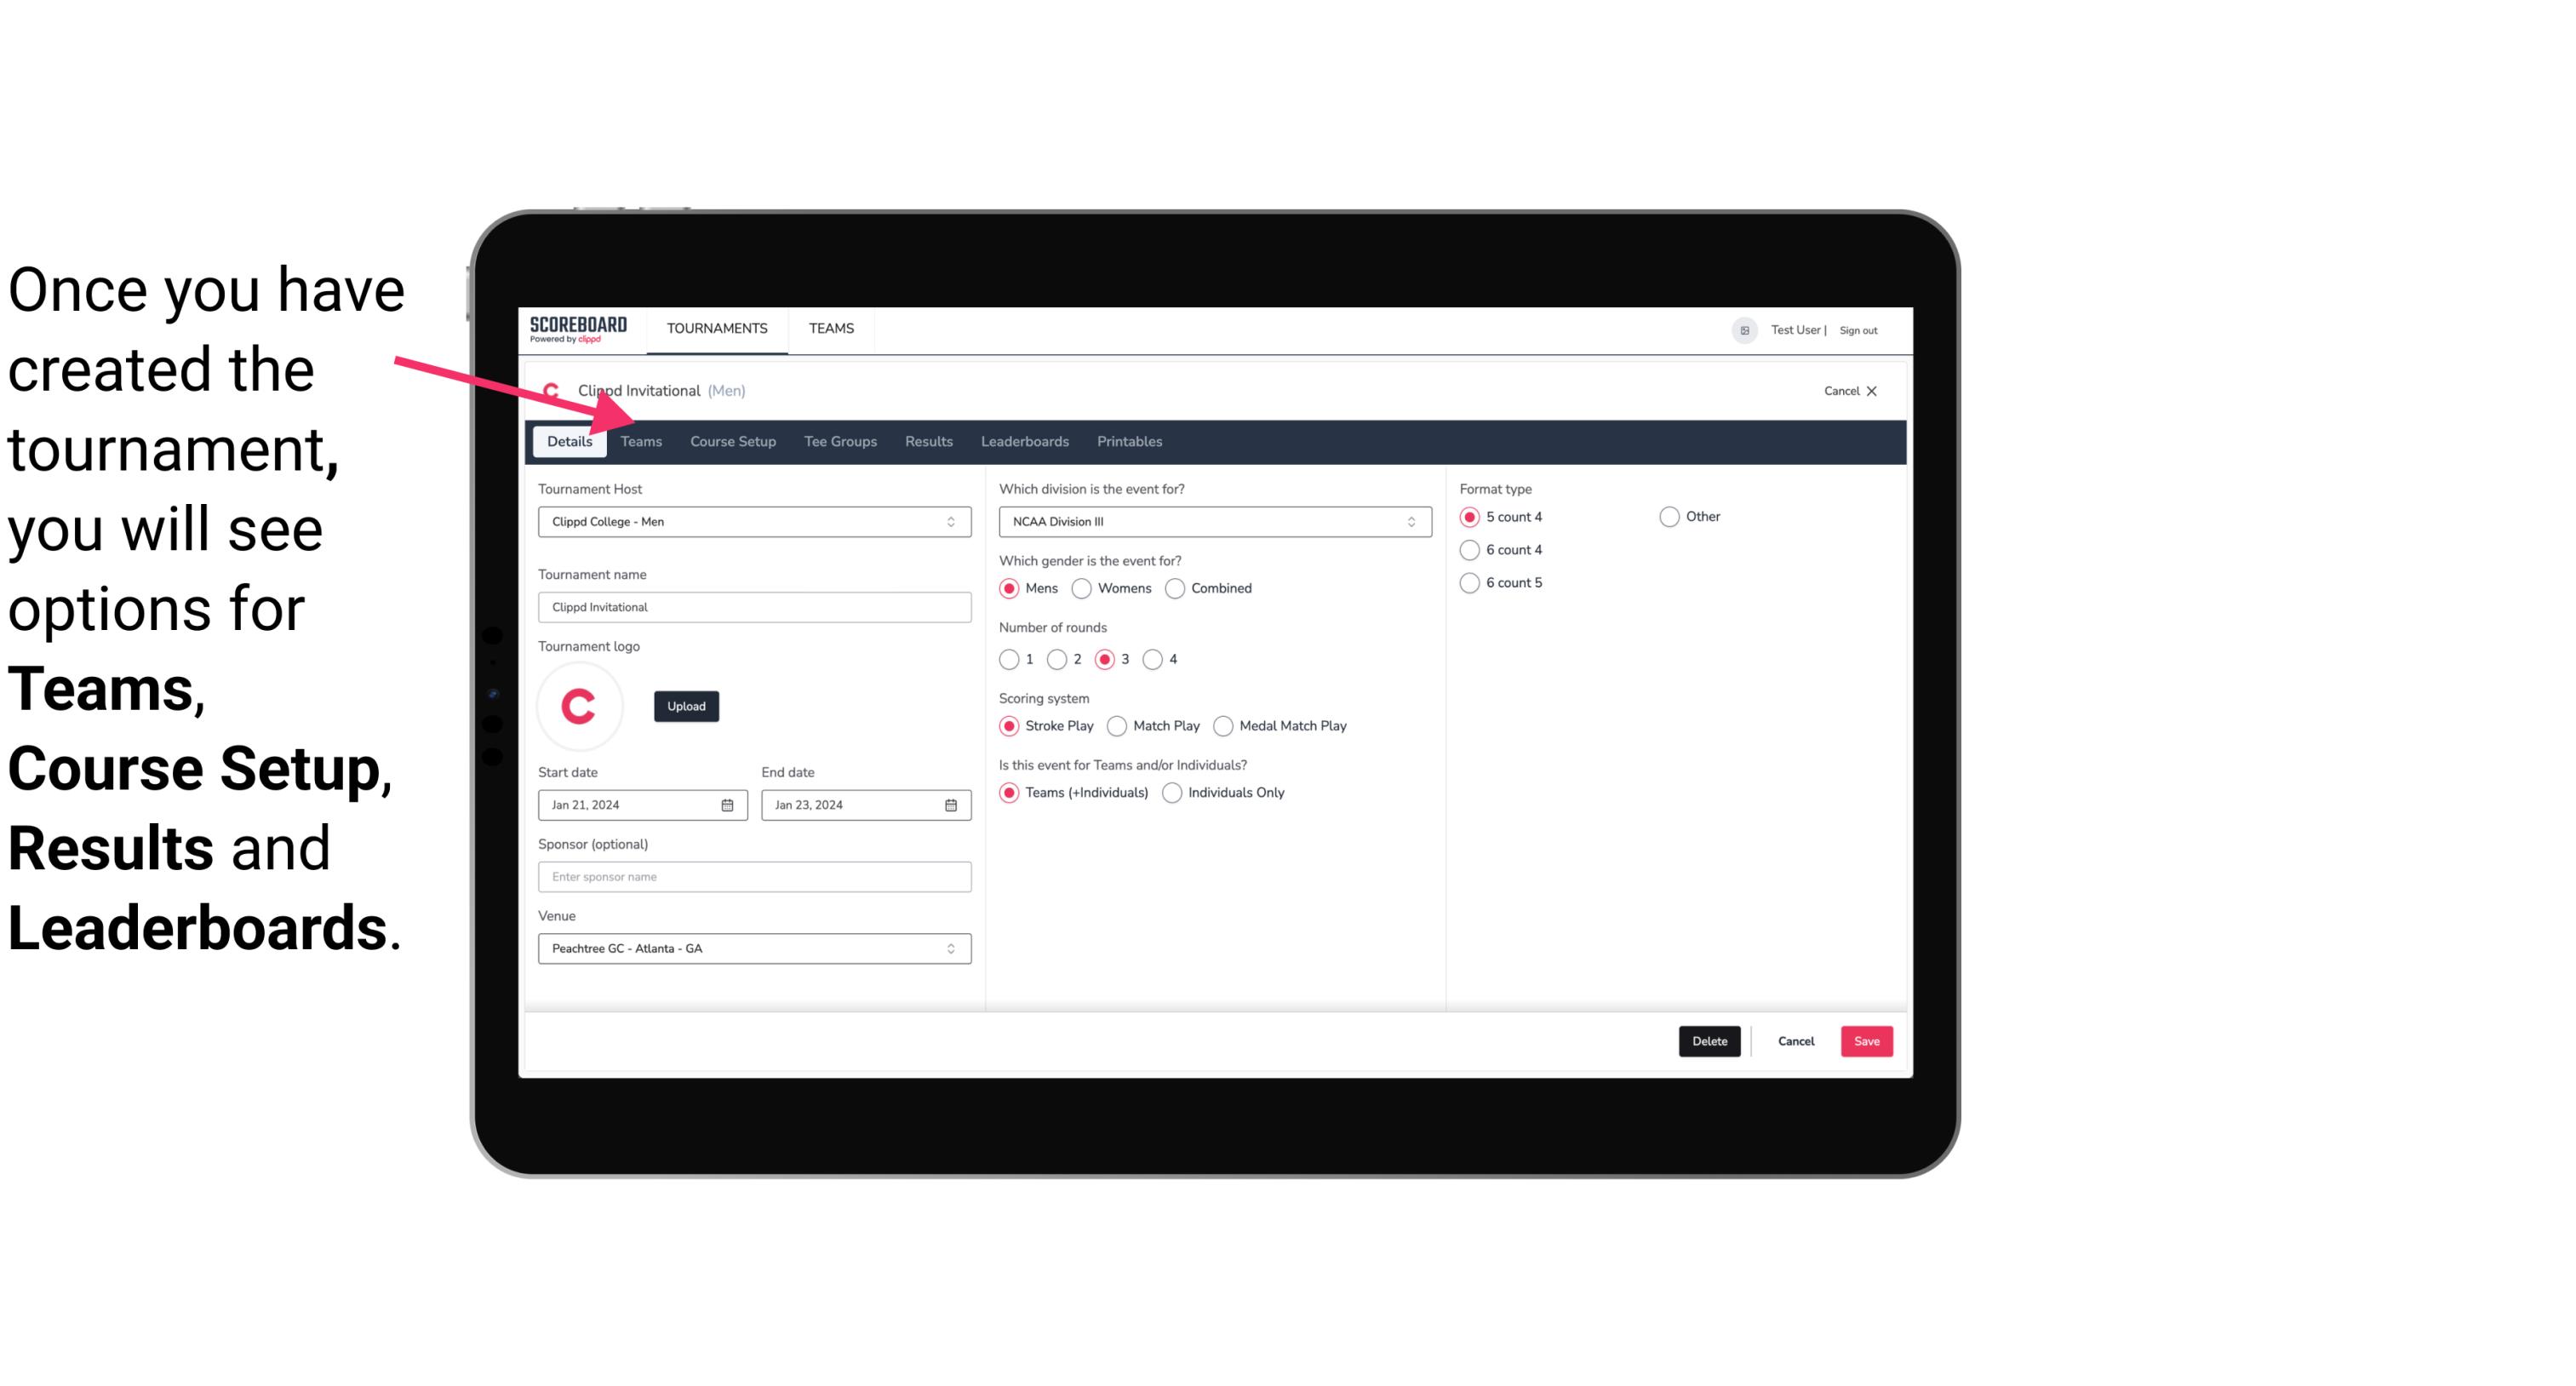Enable the Individuals Only event option
The width and height of the screenshot is (2576, 1386).
click(x=1172, y=793)
